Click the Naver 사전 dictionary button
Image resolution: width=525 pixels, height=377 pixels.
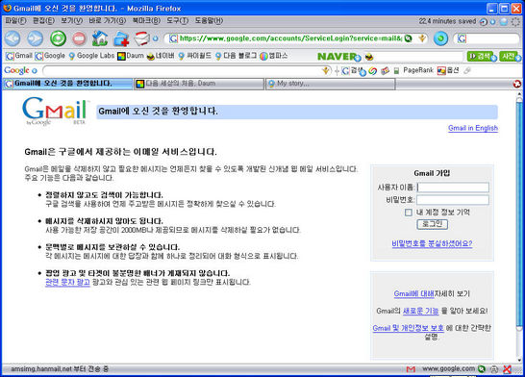(509, 56)
